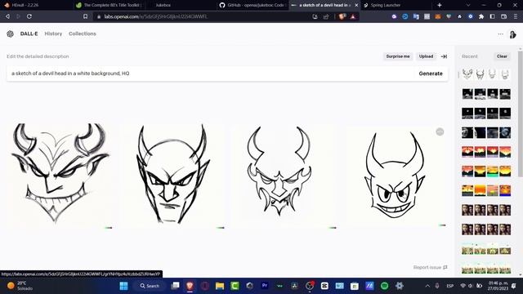Open Settings gear from the taskbar
This screenshot has width=523, height=294.
[400, 286]
